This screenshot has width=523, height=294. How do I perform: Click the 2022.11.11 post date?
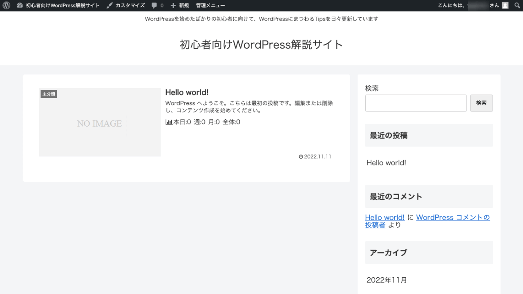click(x=315, y=156)
